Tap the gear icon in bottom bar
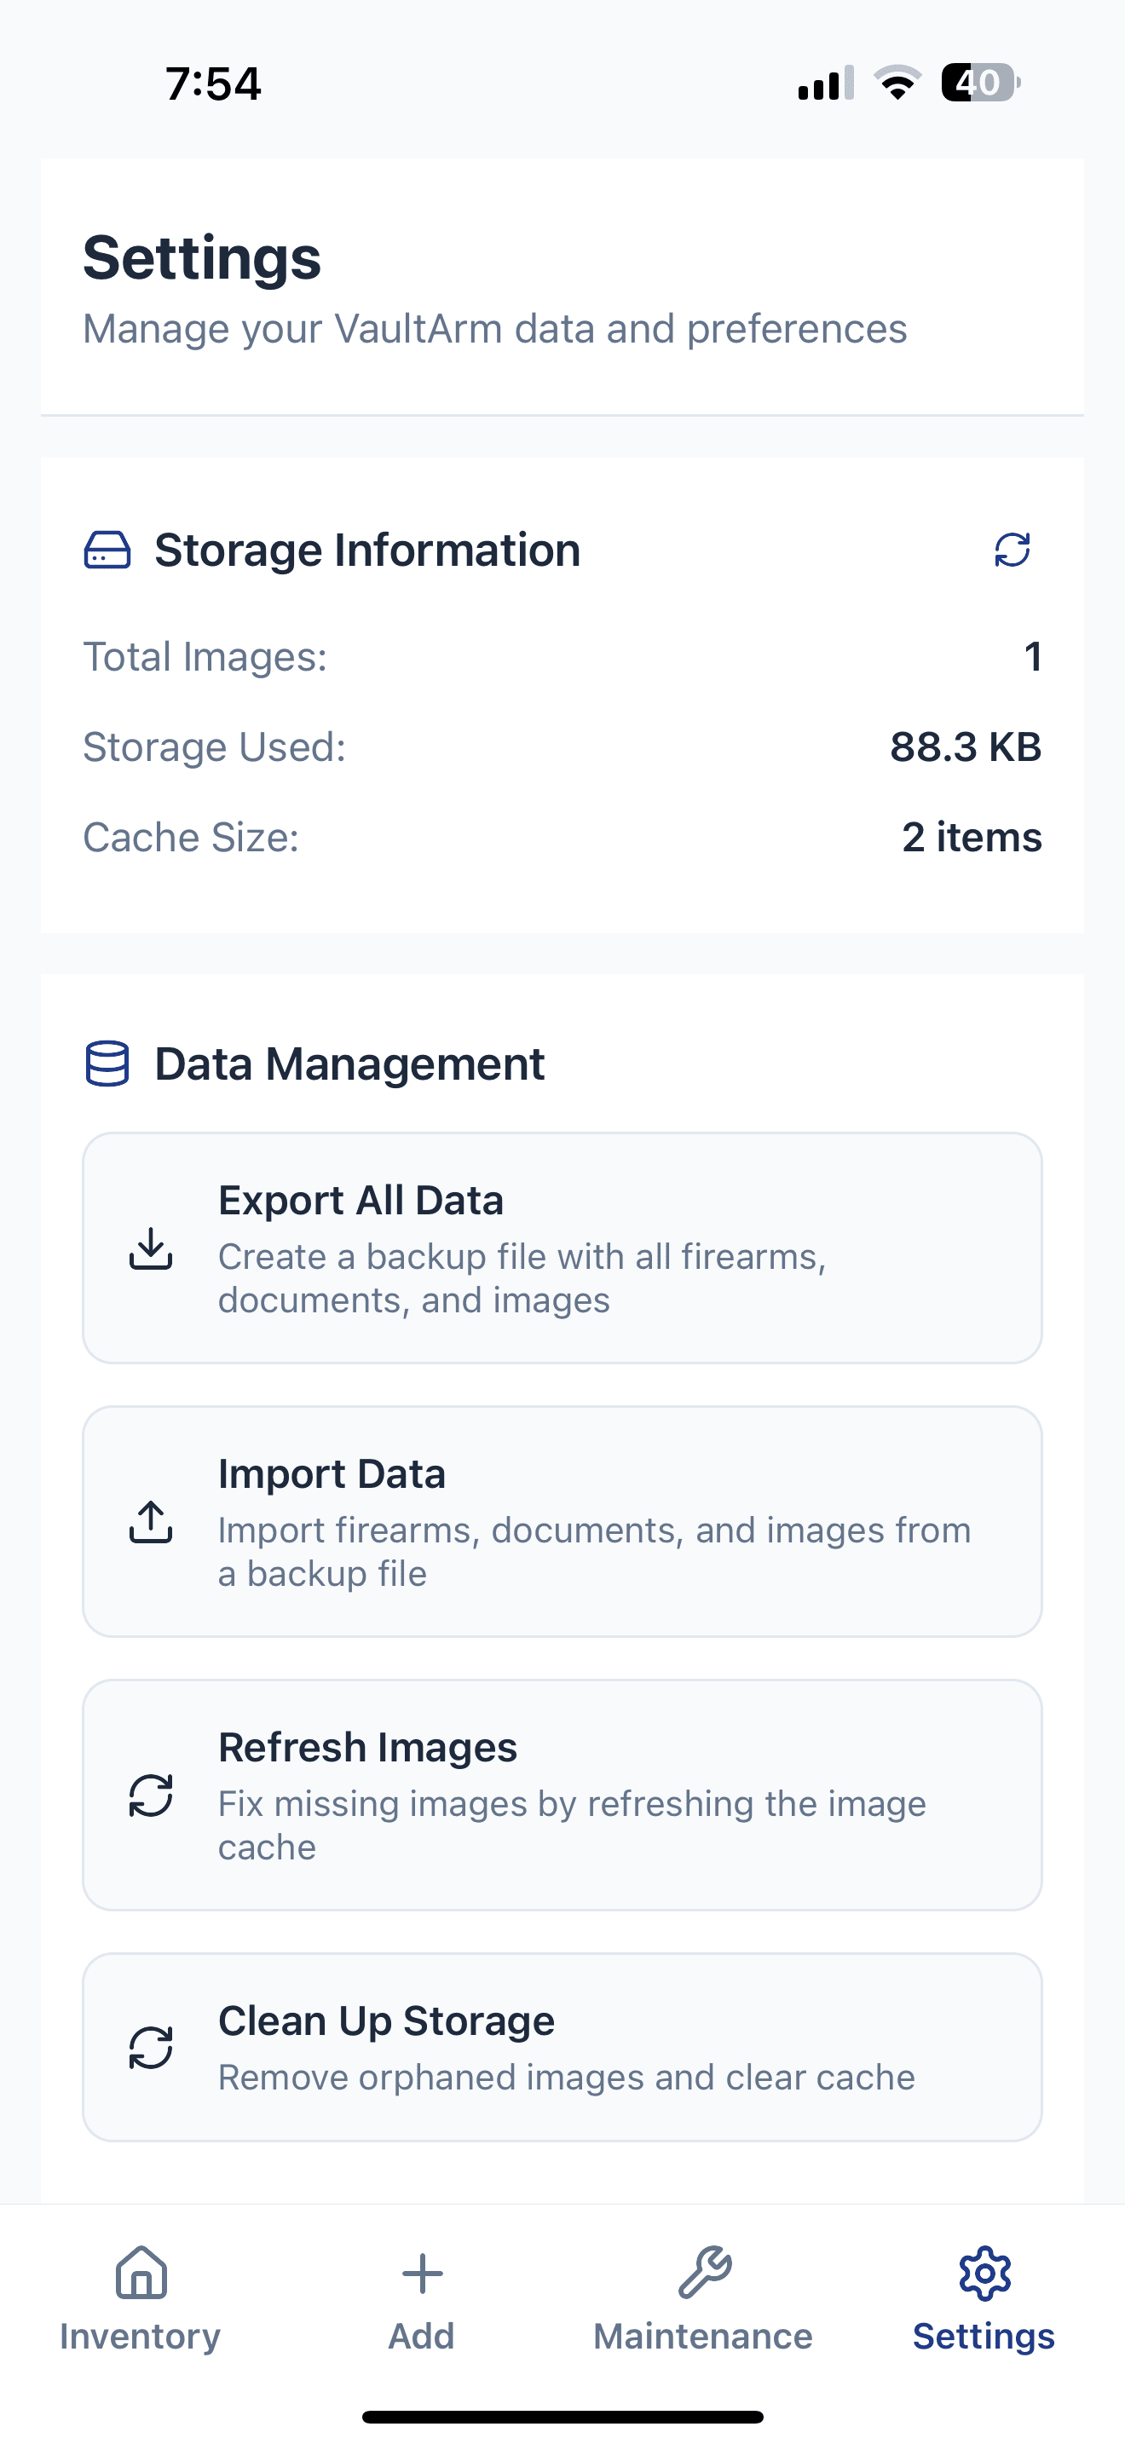1125x2444 pixels. [984, 2274]
